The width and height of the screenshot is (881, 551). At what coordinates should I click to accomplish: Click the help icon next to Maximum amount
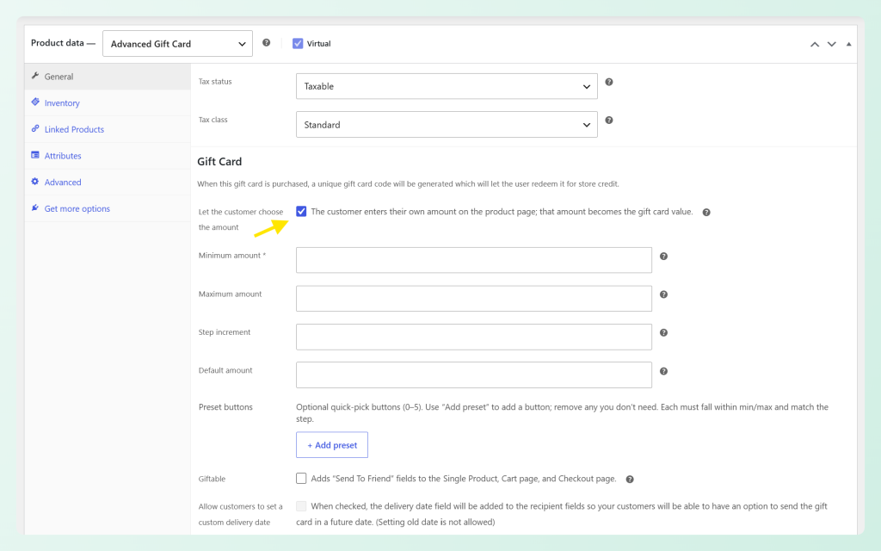663,294
